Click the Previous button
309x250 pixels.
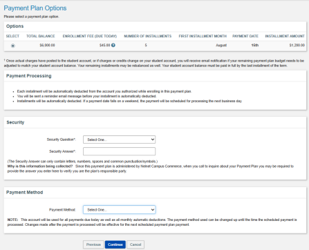tap(93, 244)
